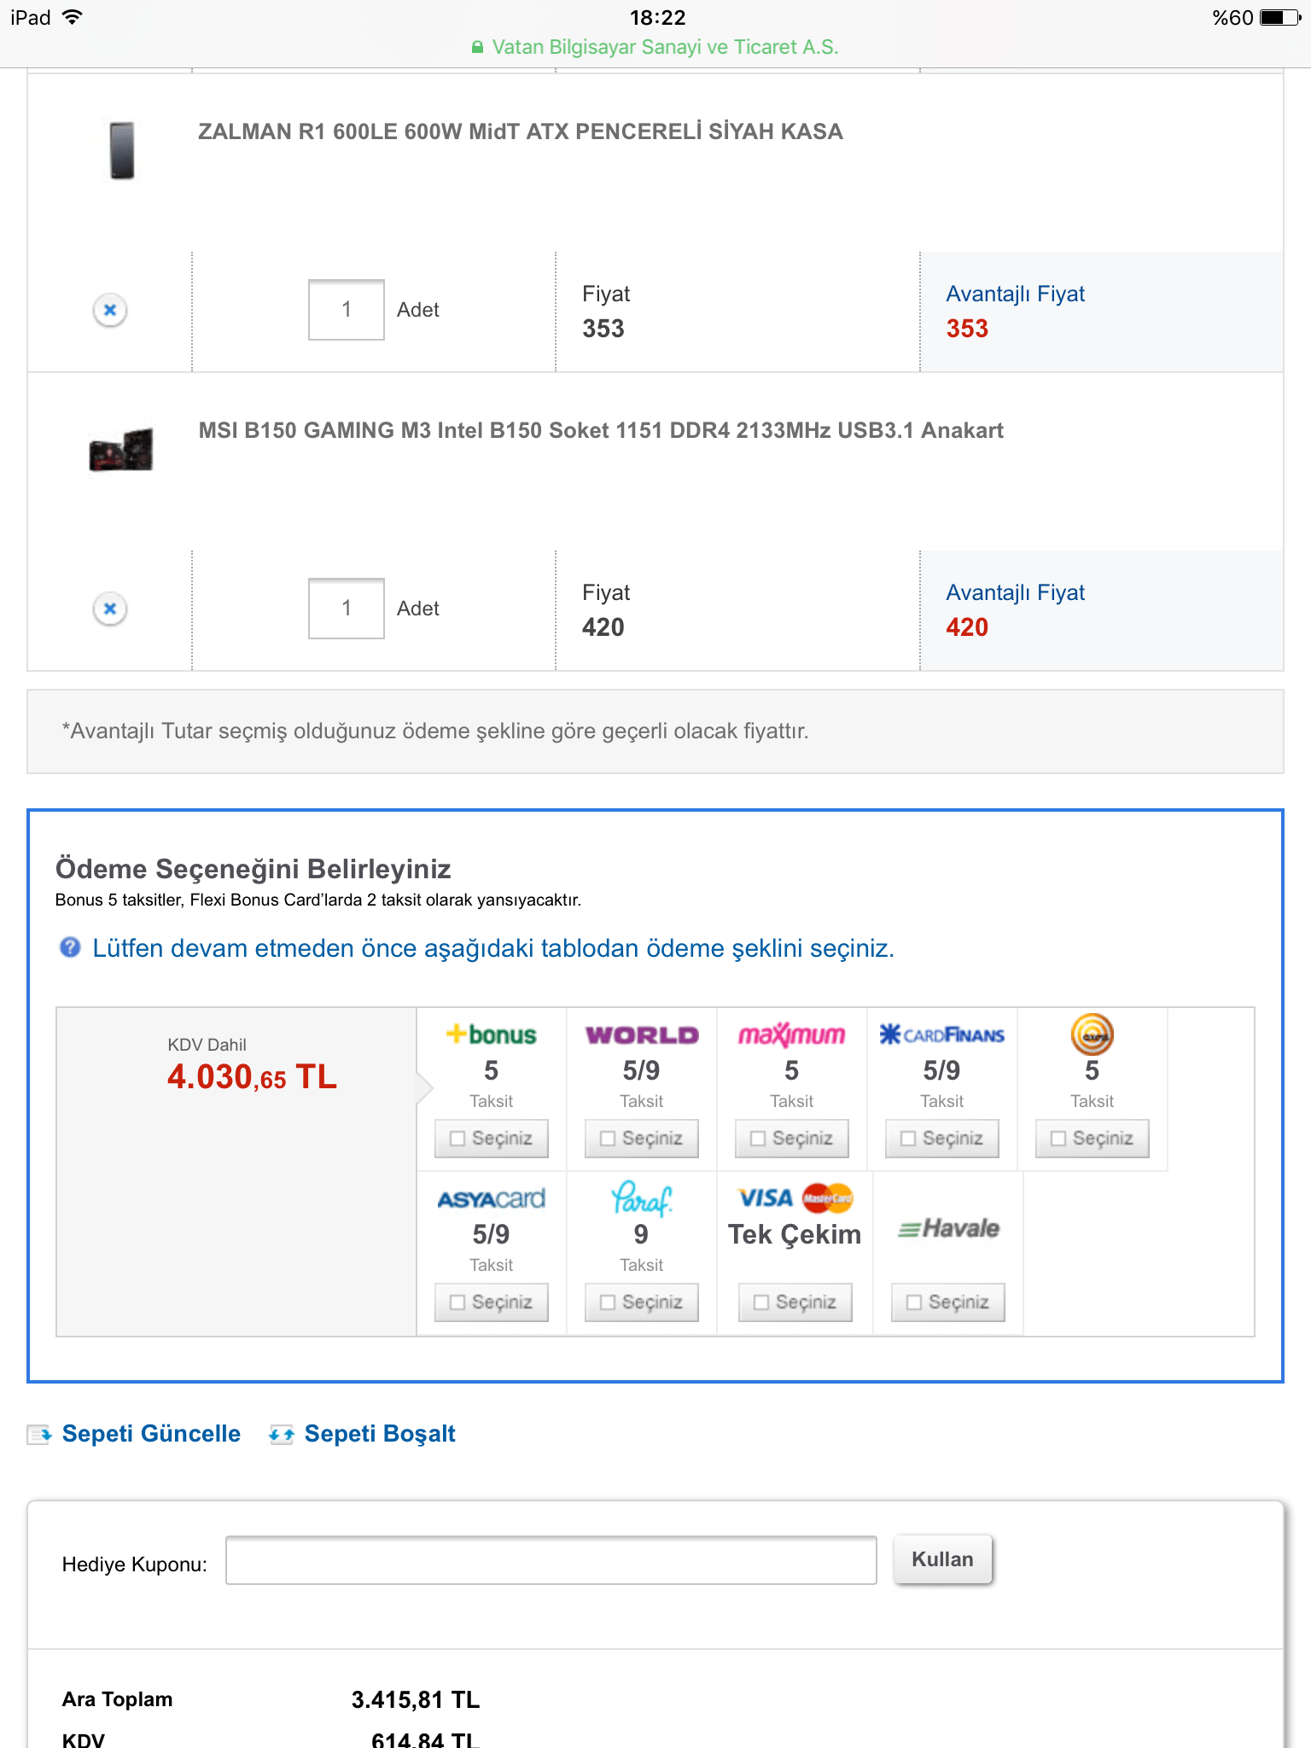1311x1748 pixels.
Task: Remove the MSI B150 motherboard item
Action: [110, 609]
